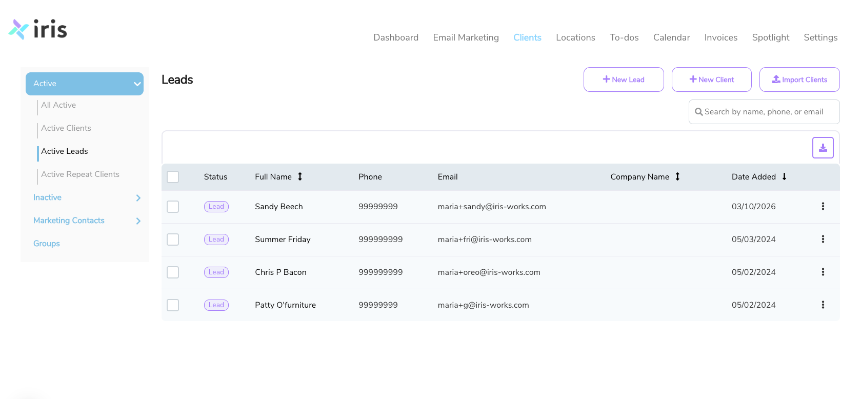Open the Invoices page
Screen dimensions: 861x399
coord(720,37)
